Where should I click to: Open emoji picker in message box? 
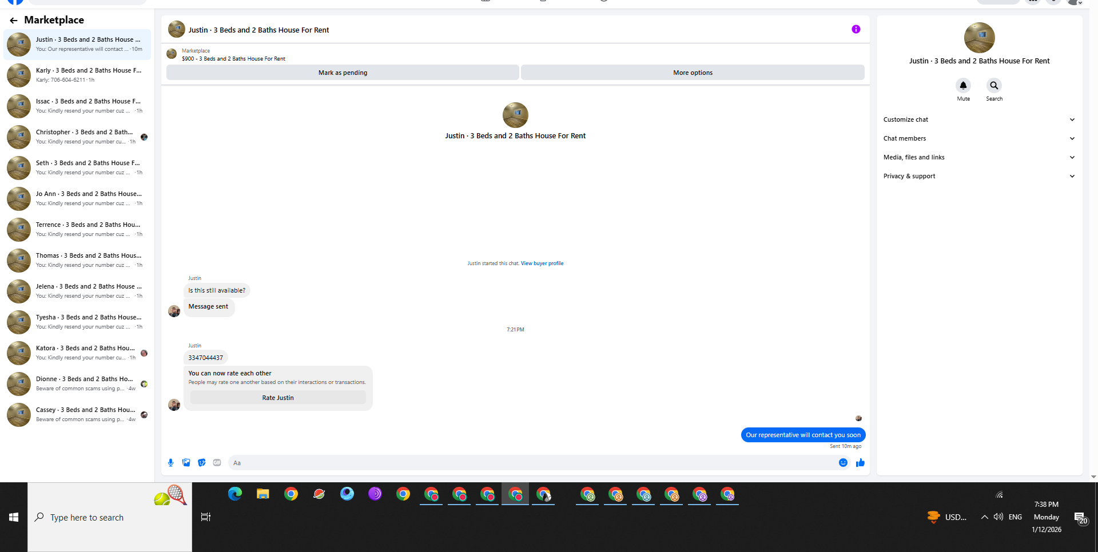click(843, 463)
